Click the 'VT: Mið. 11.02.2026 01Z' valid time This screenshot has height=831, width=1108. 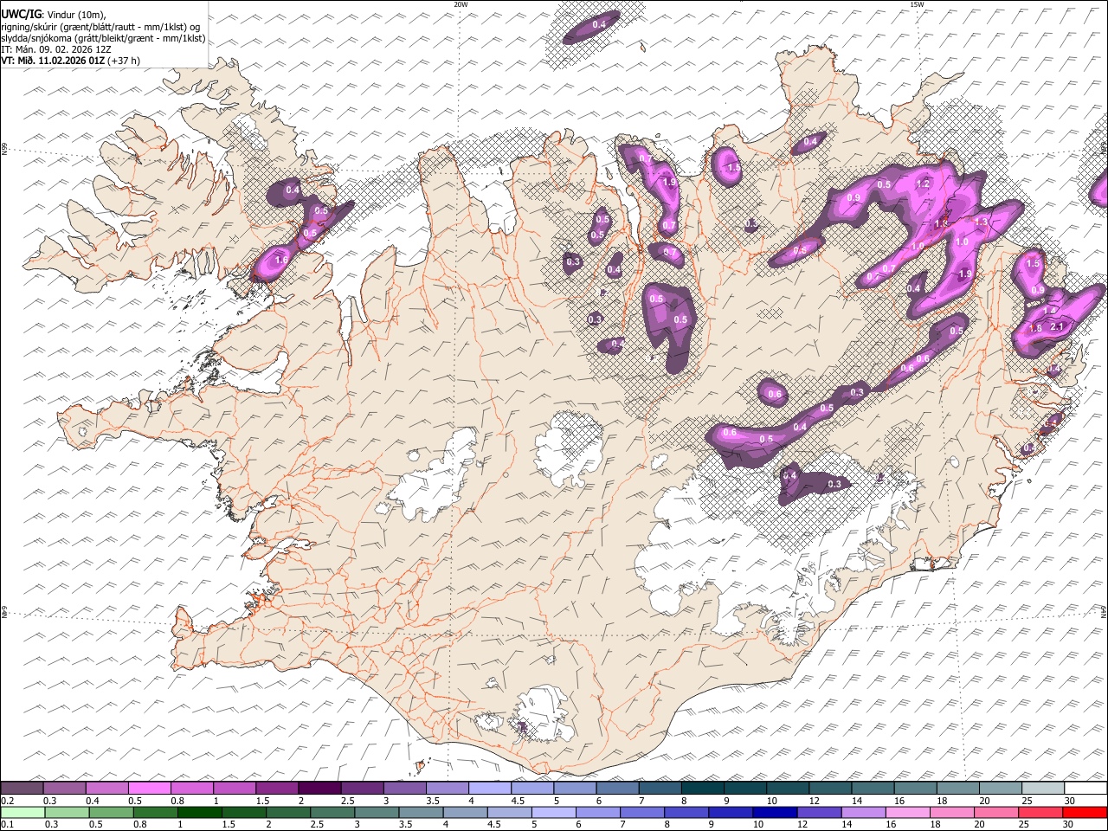[53, 61]
